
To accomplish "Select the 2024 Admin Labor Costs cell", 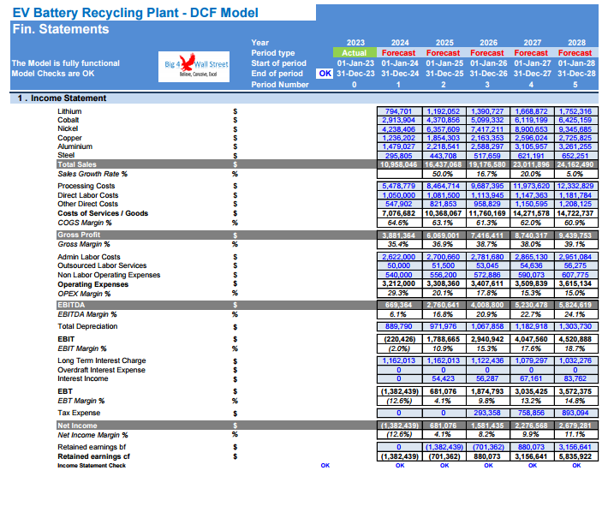I will 399,257.
